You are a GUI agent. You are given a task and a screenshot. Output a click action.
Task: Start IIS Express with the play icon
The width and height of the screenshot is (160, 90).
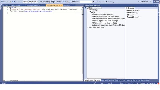click(39, 2)
